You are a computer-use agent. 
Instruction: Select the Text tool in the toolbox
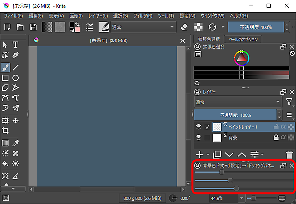(16, 45)
